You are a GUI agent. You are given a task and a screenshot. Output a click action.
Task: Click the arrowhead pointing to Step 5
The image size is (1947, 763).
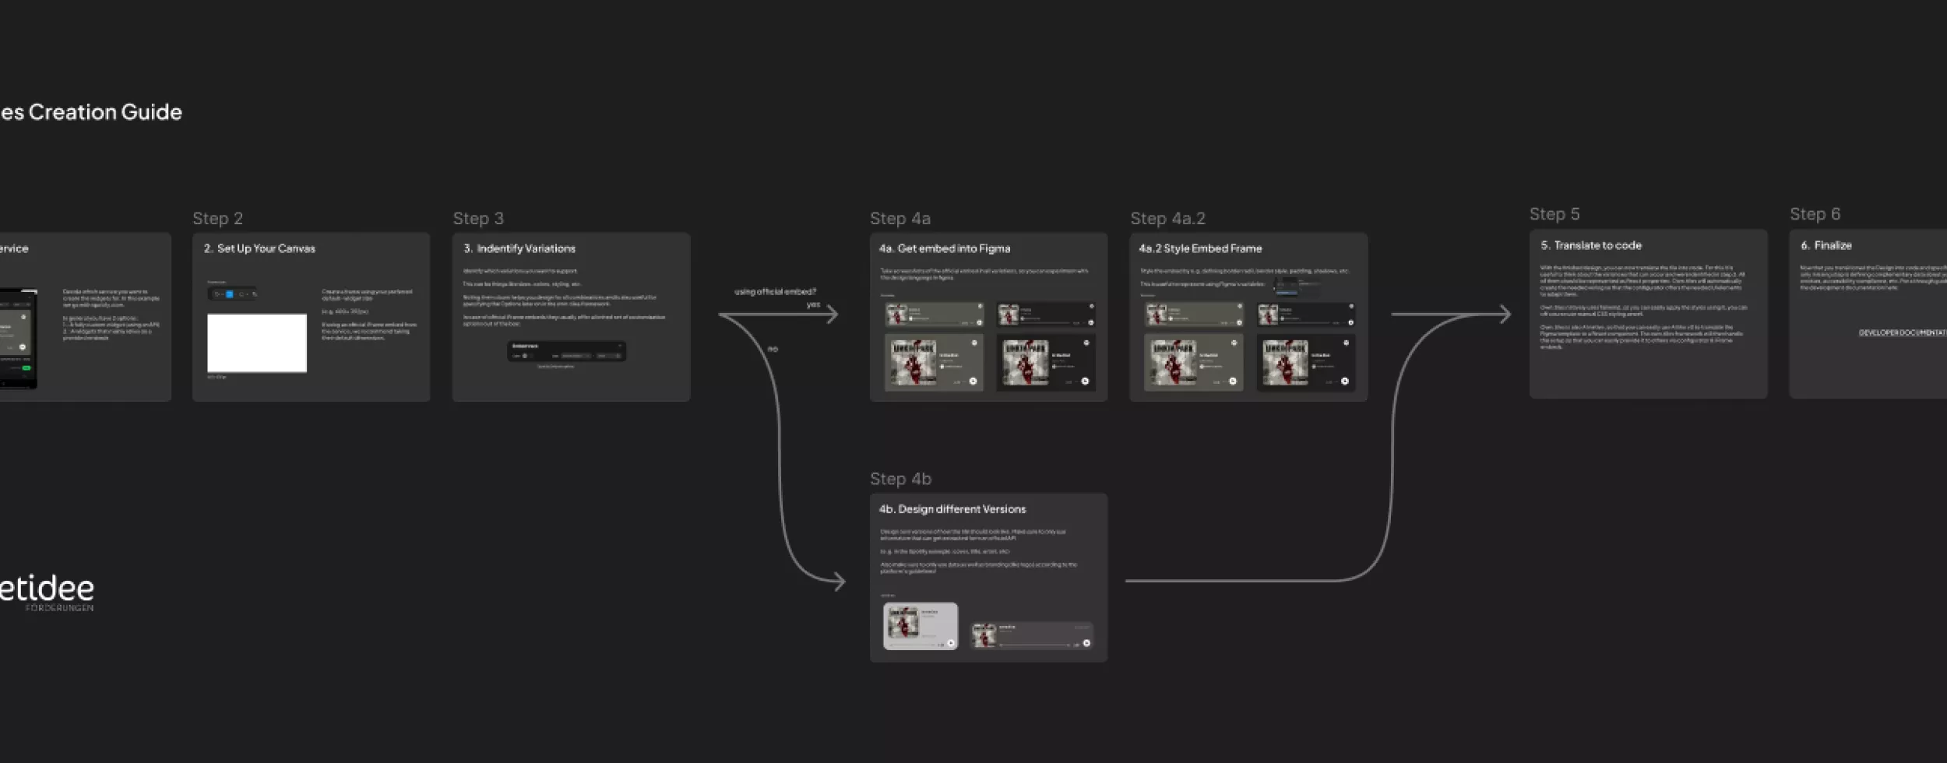point(1505,315)
